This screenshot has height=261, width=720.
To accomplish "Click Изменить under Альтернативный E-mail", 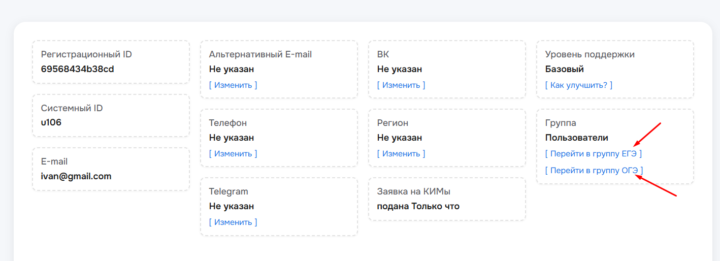I will (x=233, y=85).
